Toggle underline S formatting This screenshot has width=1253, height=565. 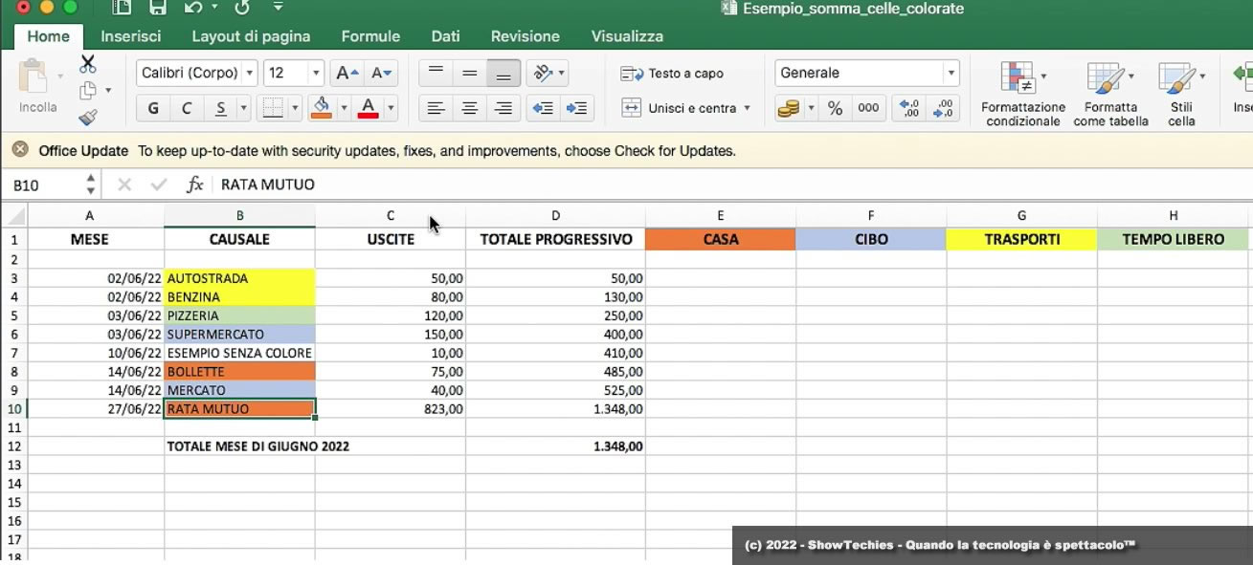pos(220,108)
